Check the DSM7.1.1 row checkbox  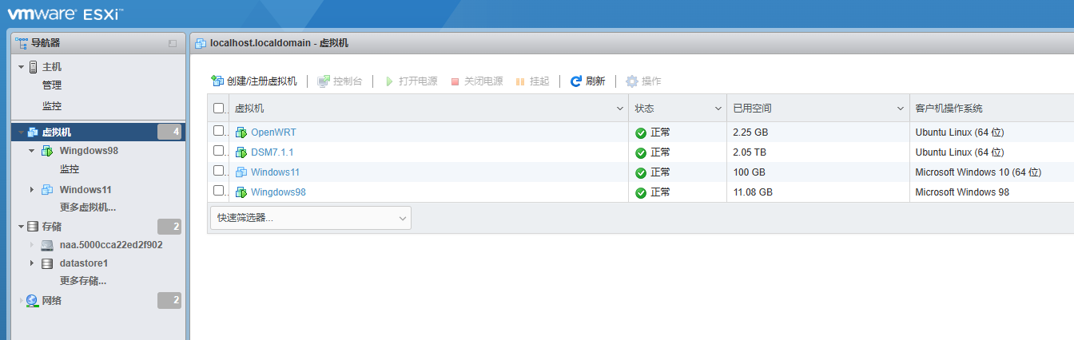click(219, 151)
